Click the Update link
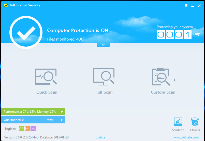Screen dimensions: 205x141 point(100,137)
